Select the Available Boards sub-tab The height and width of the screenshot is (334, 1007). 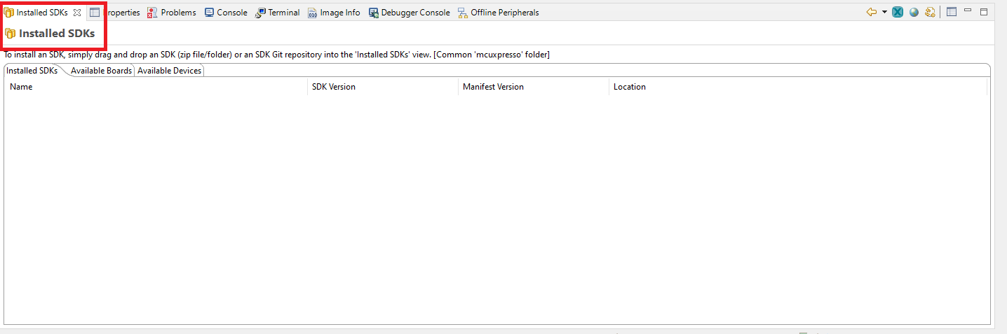(x=101, y=71)
